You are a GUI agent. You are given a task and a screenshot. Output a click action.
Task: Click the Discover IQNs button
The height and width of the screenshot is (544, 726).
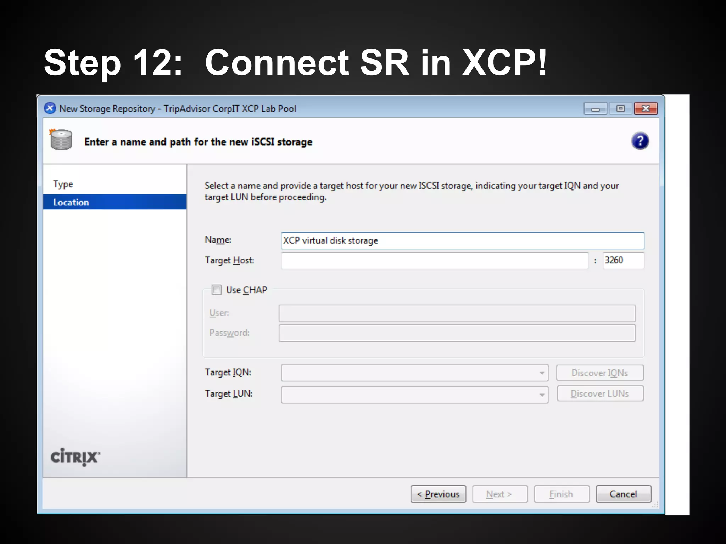pyautogui.click(x=600, y=373)
